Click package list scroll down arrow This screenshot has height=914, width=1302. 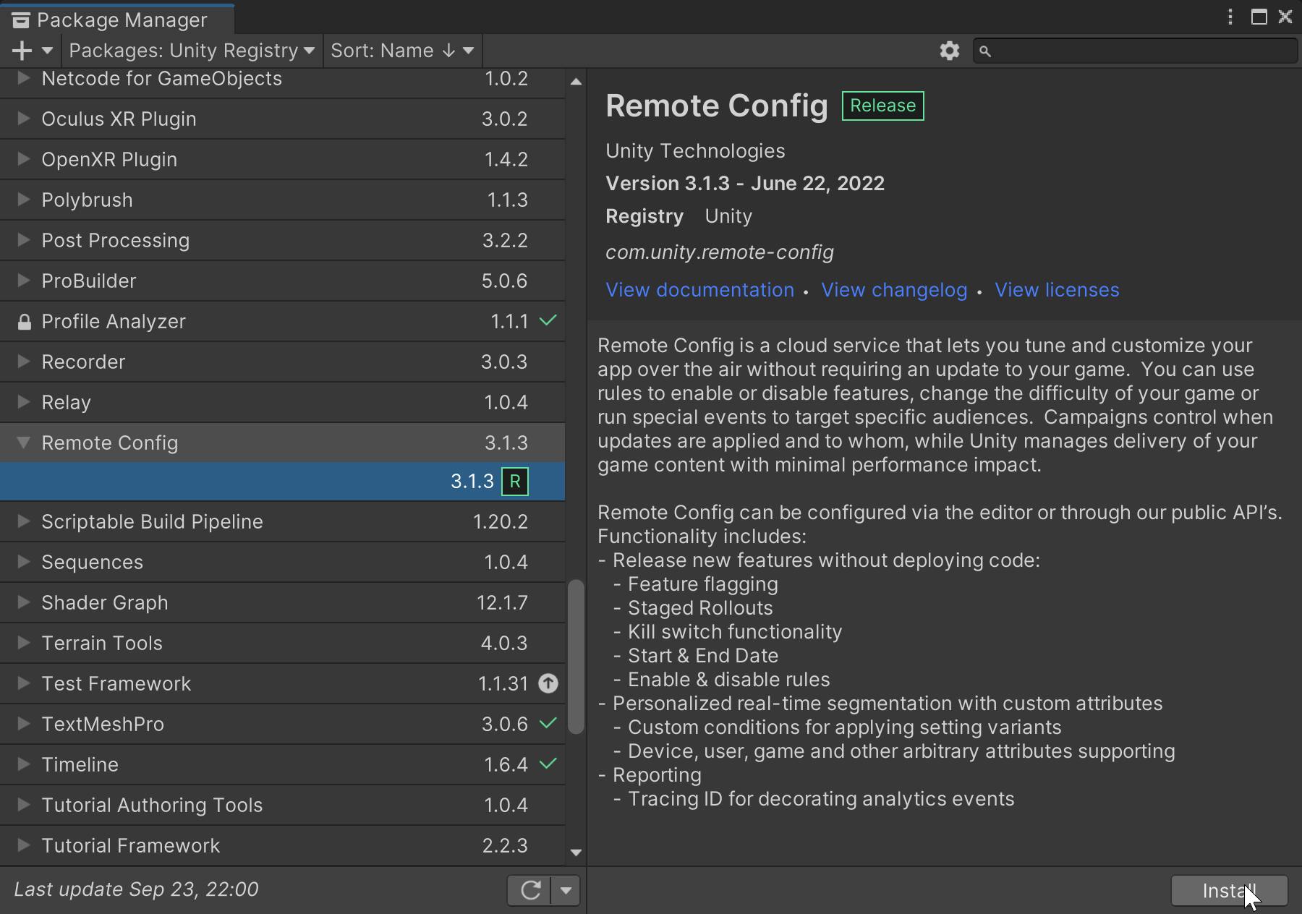tap(576, 853)
